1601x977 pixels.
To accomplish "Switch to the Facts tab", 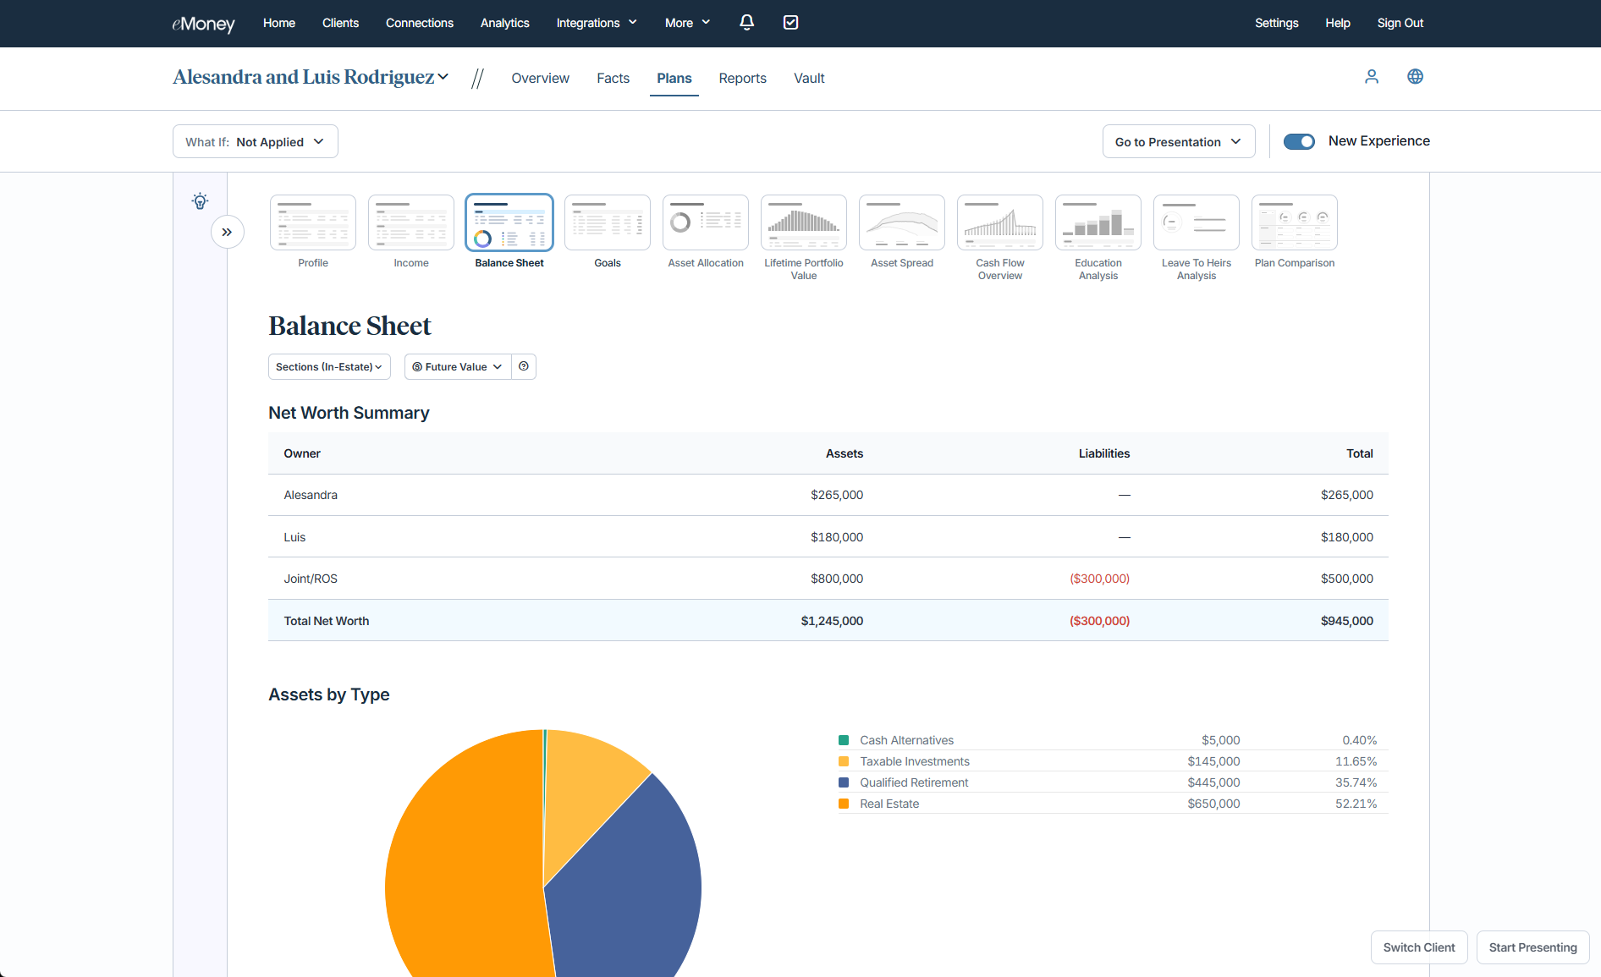I will 613,78.
